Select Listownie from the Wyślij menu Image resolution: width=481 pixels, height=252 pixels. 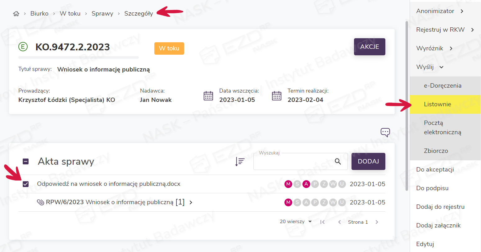coord(437,104)
